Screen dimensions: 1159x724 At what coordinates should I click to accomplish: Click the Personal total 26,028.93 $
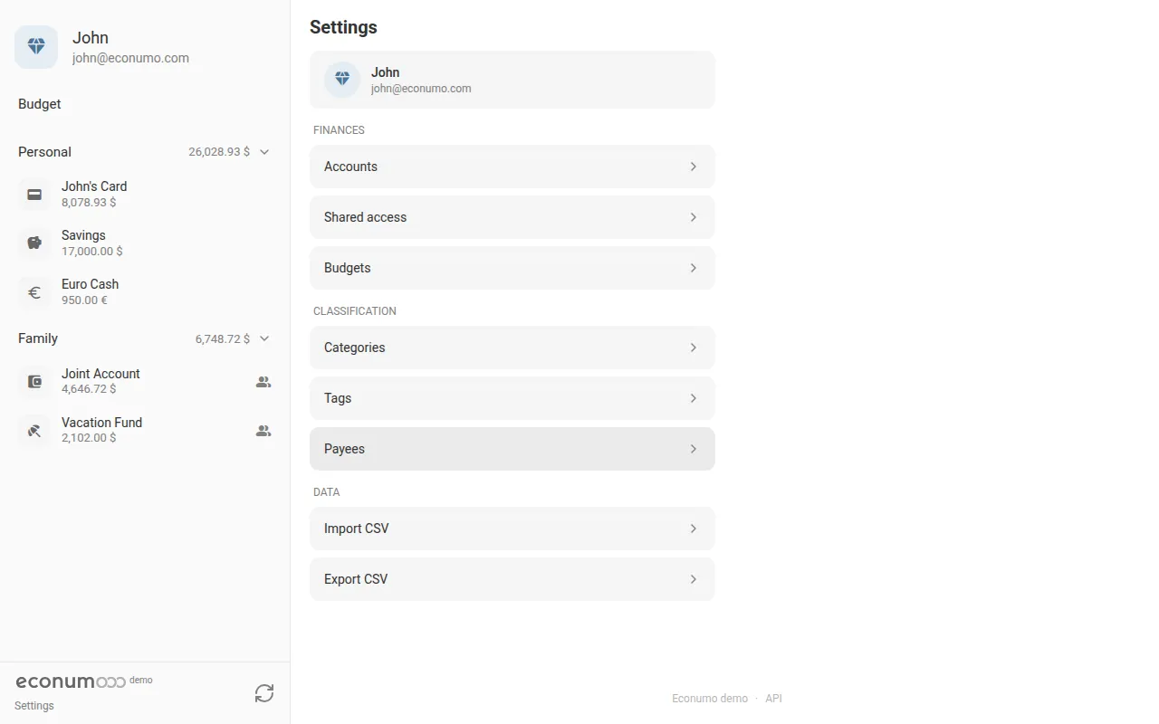tap(219, 152)
